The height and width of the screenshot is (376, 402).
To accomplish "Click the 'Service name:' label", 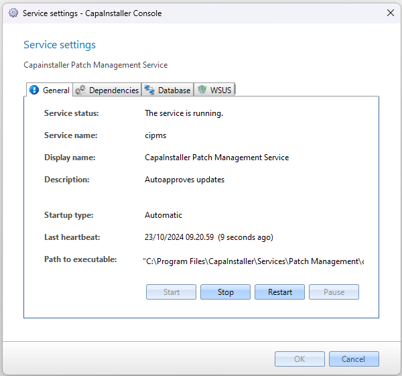I will [x=71, y=135].
